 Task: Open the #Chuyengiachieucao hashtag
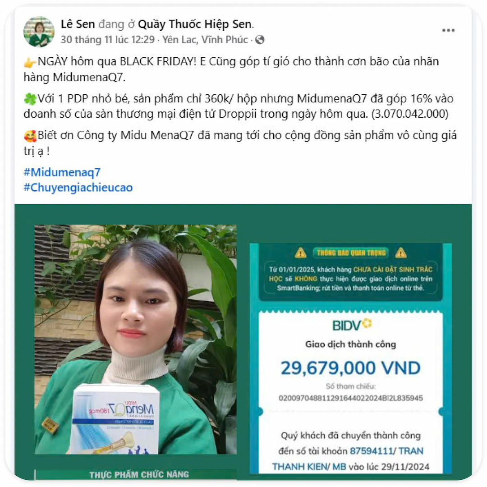coord(78,187)
